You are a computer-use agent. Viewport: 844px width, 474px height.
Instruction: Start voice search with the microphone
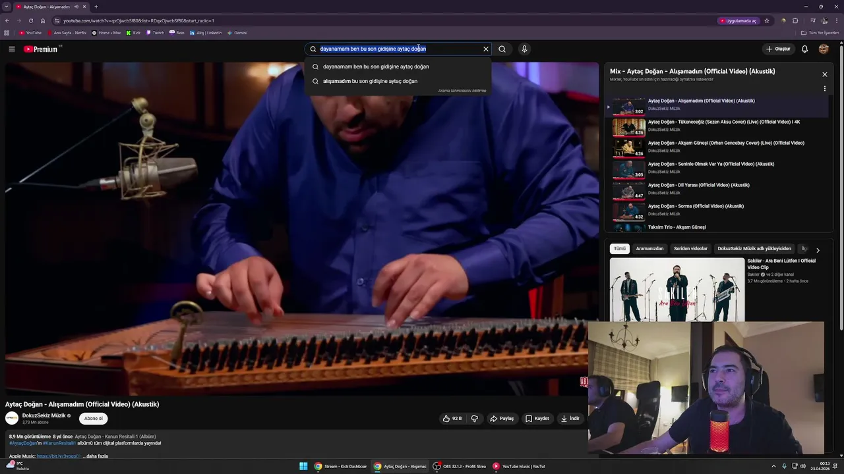pos(524,49)
